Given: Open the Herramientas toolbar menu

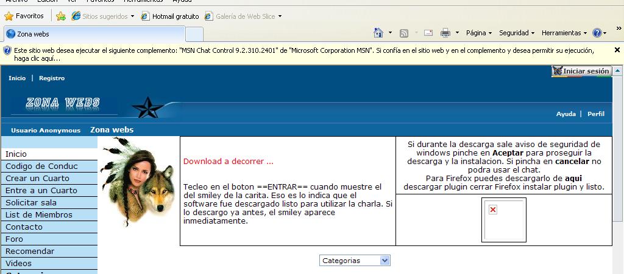Looking at the screenshot, I should point(564,33).
